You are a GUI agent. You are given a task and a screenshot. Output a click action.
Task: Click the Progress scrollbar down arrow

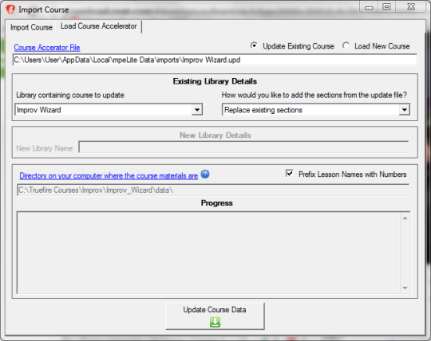pyautogui.click(x=405, y=288)
